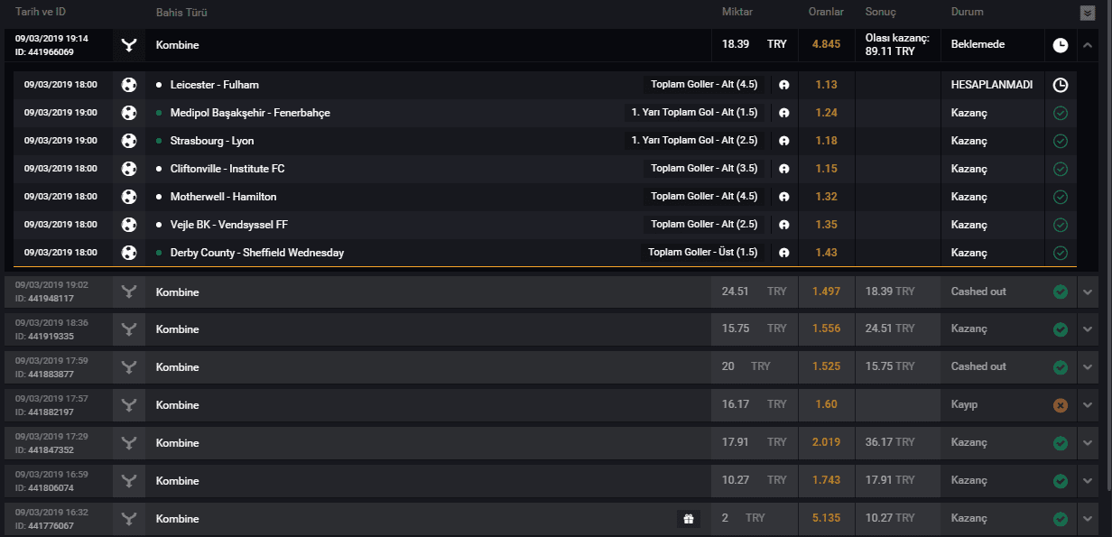
Task: Click info icon next to Strasbourg - Lyon odds
Action: (784, 141)
